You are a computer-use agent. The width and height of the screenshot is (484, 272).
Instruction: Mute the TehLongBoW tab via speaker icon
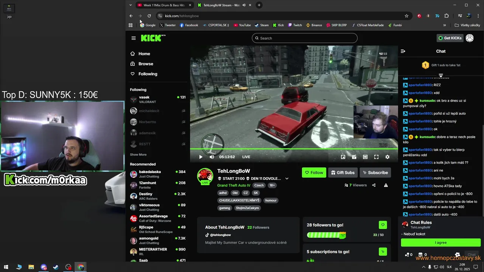click(244, 5)
